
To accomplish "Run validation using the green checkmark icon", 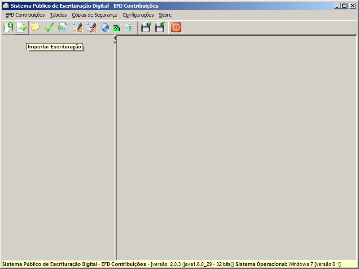I will tap(49, 27).
